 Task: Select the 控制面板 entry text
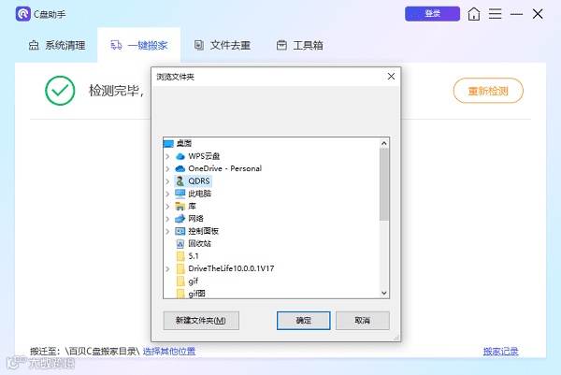[x=203, y=231]
